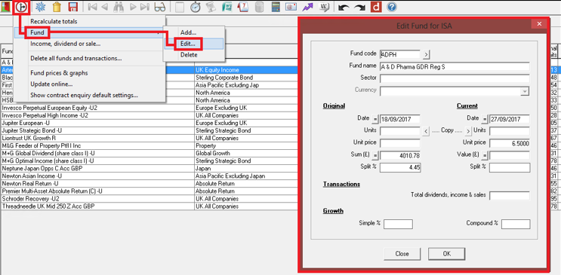The width and height of the screenshot is (561, 275).
Task: Click the '<' copy units to Original button
Action: click(x=425, y=131)
